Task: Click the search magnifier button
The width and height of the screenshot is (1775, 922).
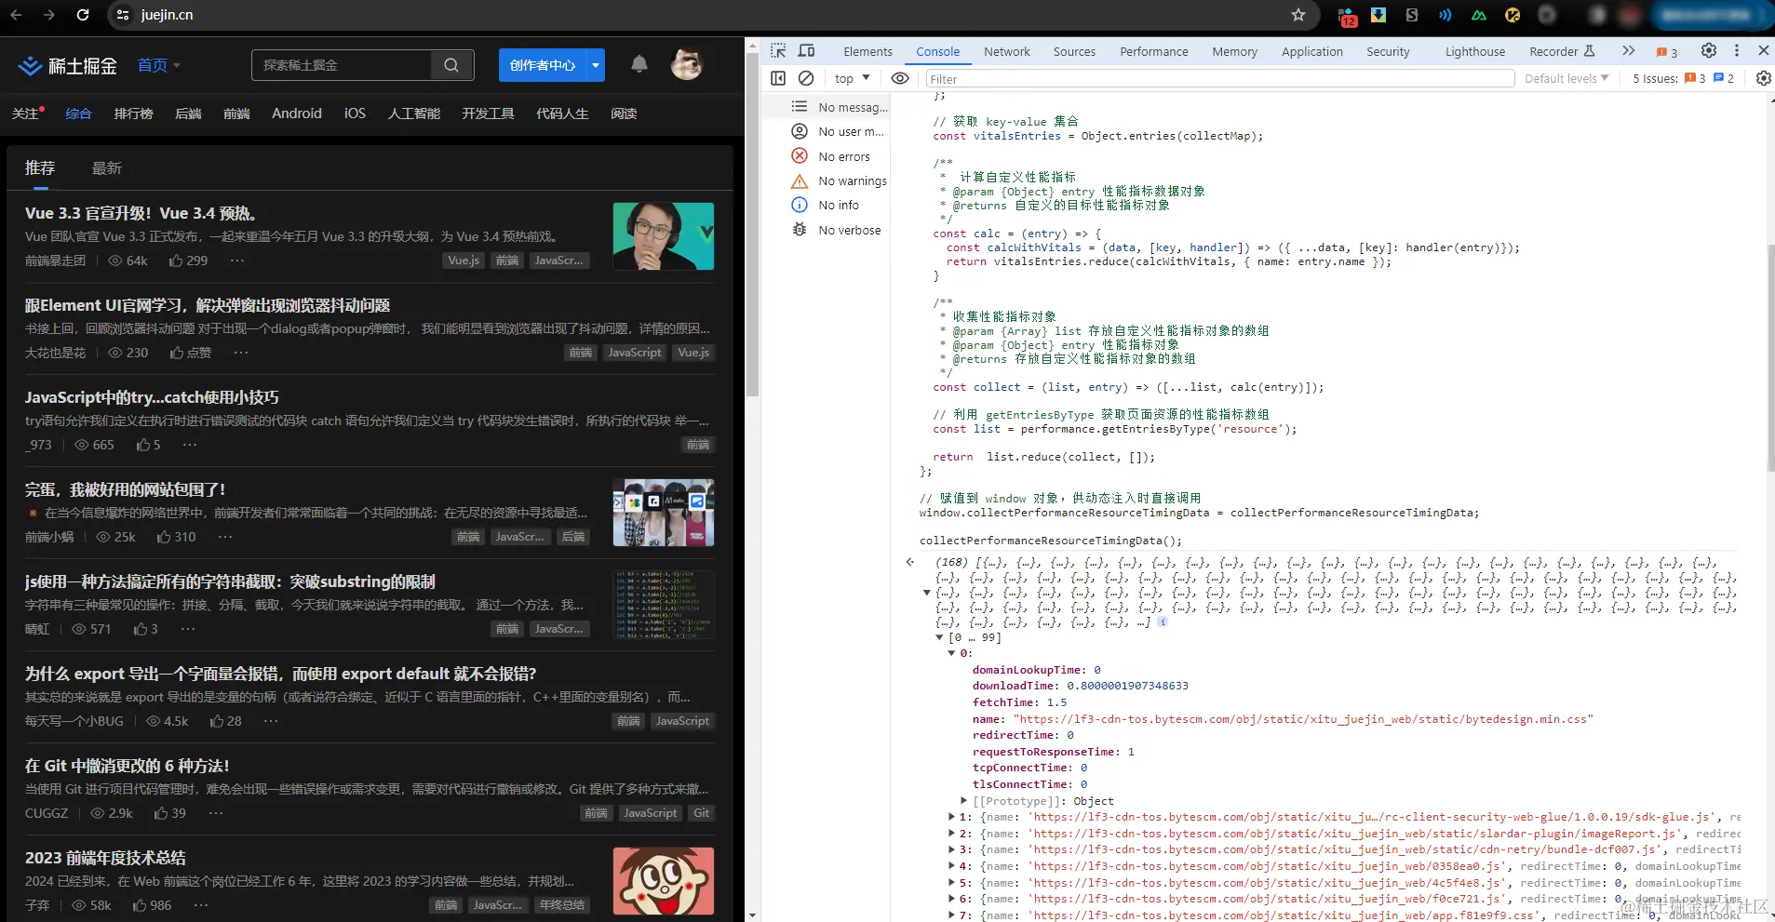Action: click(451, 65)
